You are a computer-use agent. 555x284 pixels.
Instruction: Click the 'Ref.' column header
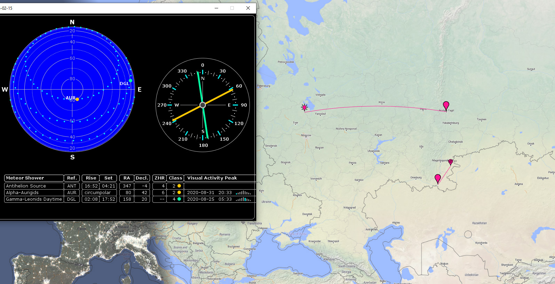(x=72, y=178)
